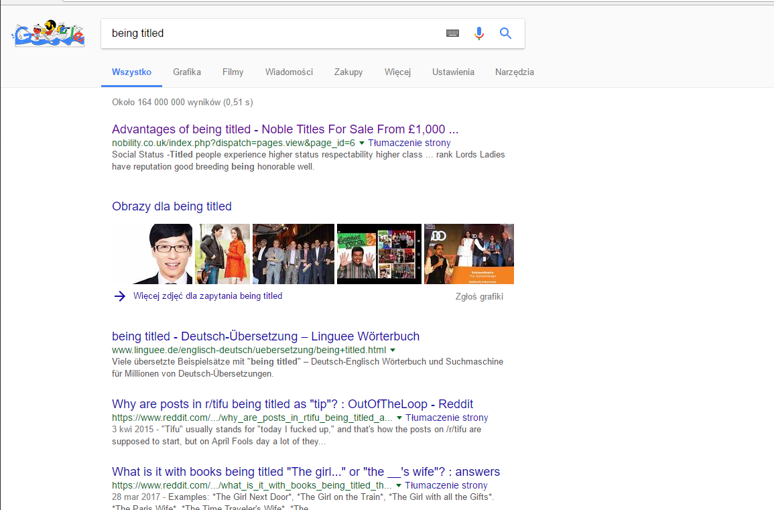Click the 28 mar 2017 date text
Image resolution: width=774 pixels, height=510 pixels.
(x=136, y=497)
